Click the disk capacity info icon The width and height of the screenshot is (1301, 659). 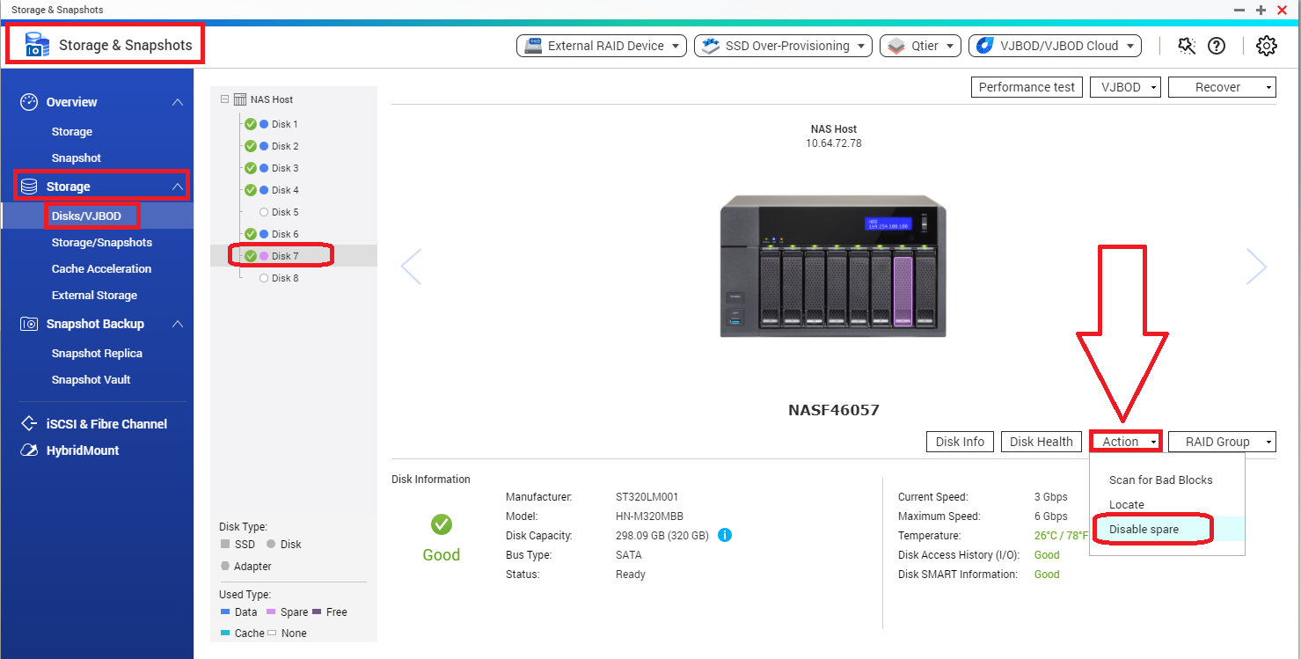point(725,535)
